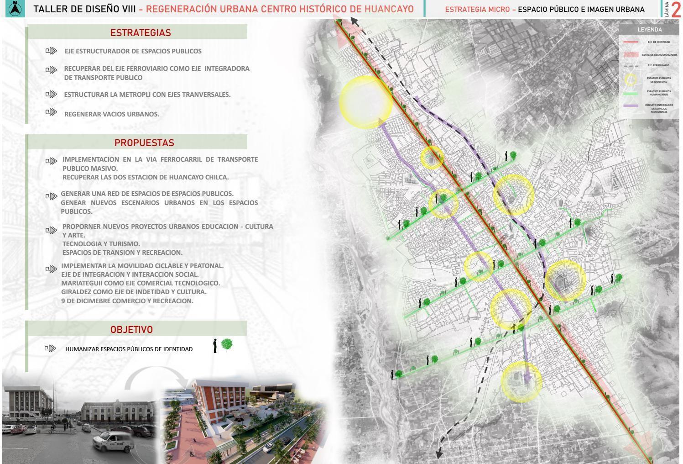This screenshot has height=464, width=683.
Task: Click the text 'REGENERAR VACIOS URBANOS.'
Action: (x=112, y=114)
